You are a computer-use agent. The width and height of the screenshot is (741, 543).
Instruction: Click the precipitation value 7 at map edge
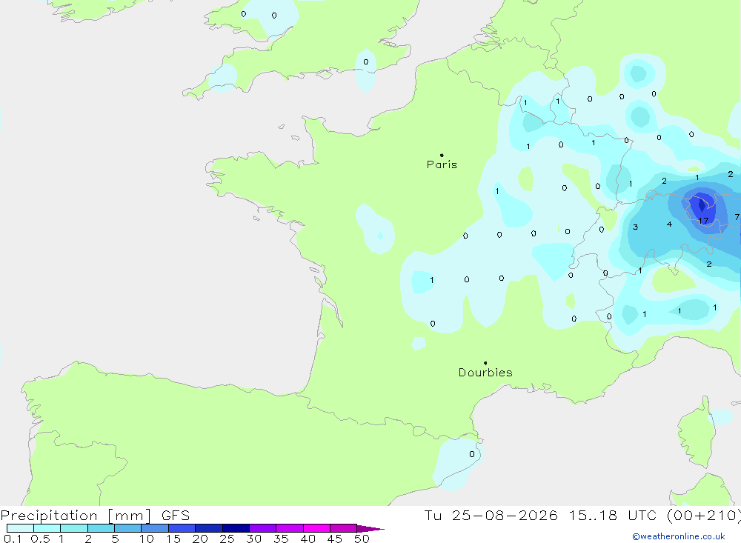coord(737,217)
